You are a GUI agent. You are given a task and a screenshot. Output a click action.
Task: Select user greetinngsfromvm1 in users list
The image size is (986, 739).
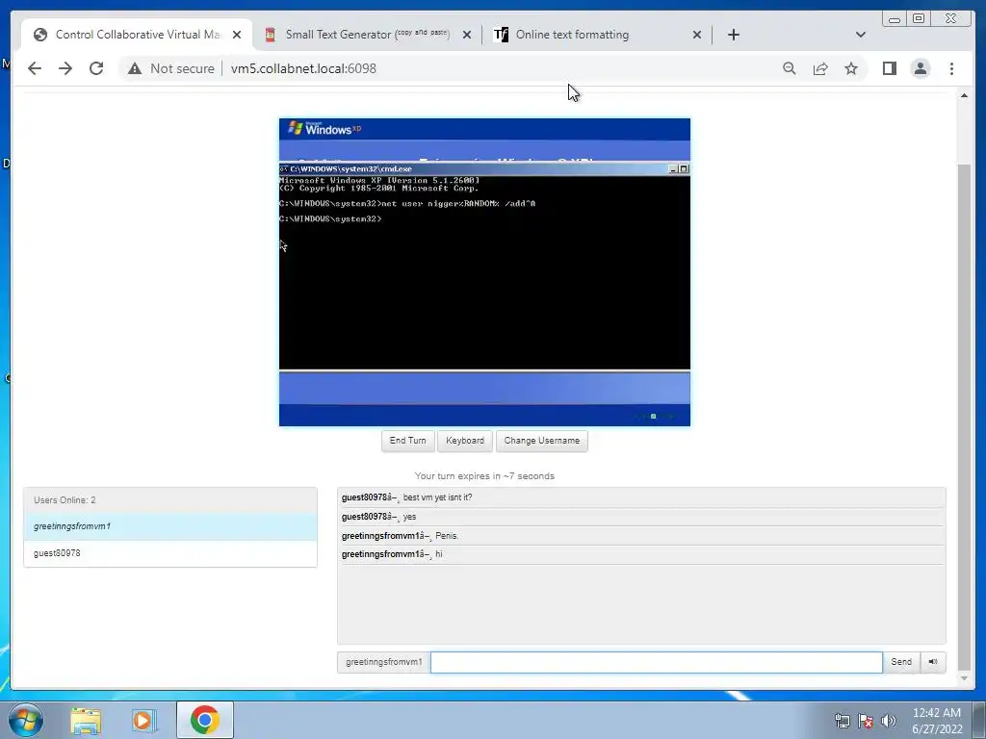point(170,526)
